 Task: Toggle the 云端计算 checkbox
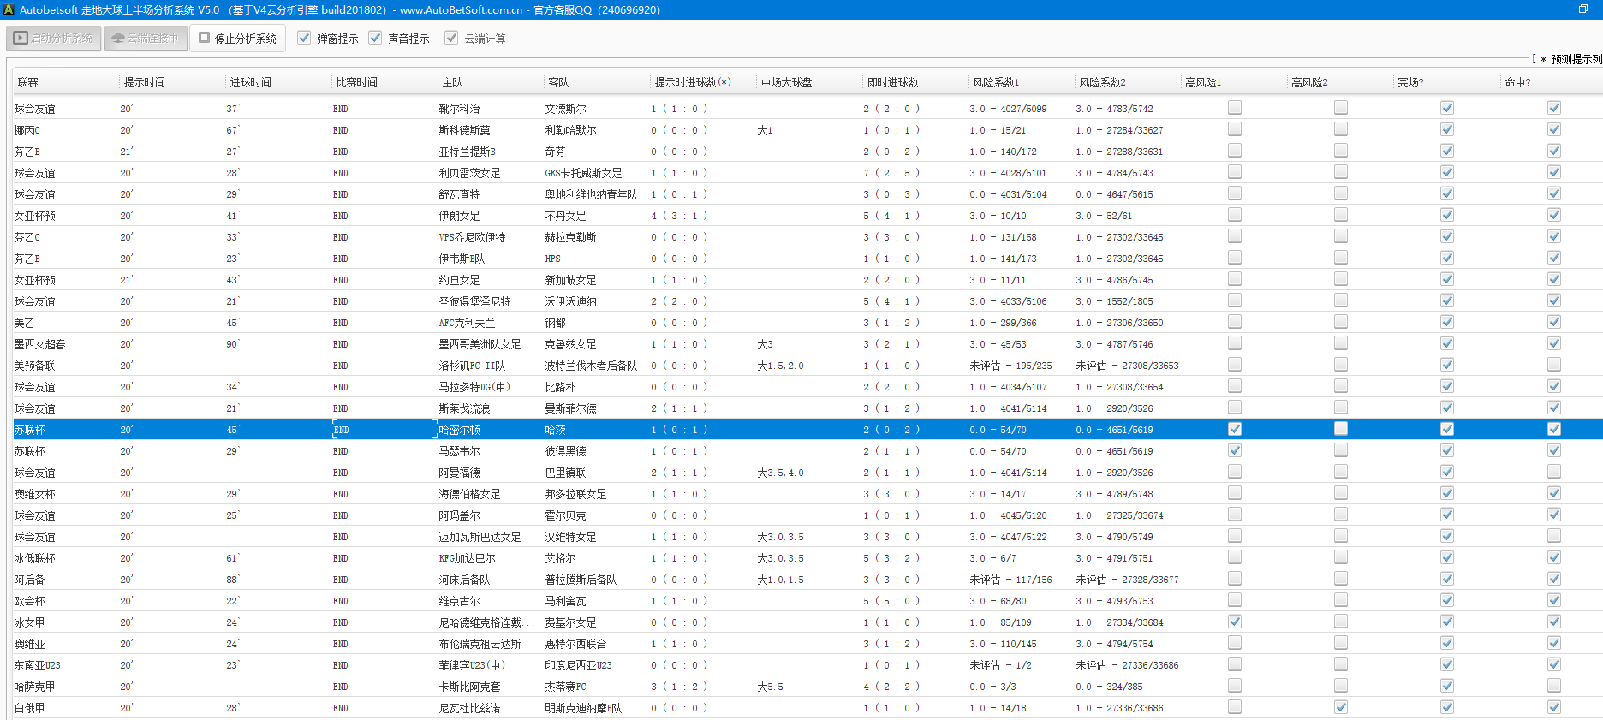point(451,39)
